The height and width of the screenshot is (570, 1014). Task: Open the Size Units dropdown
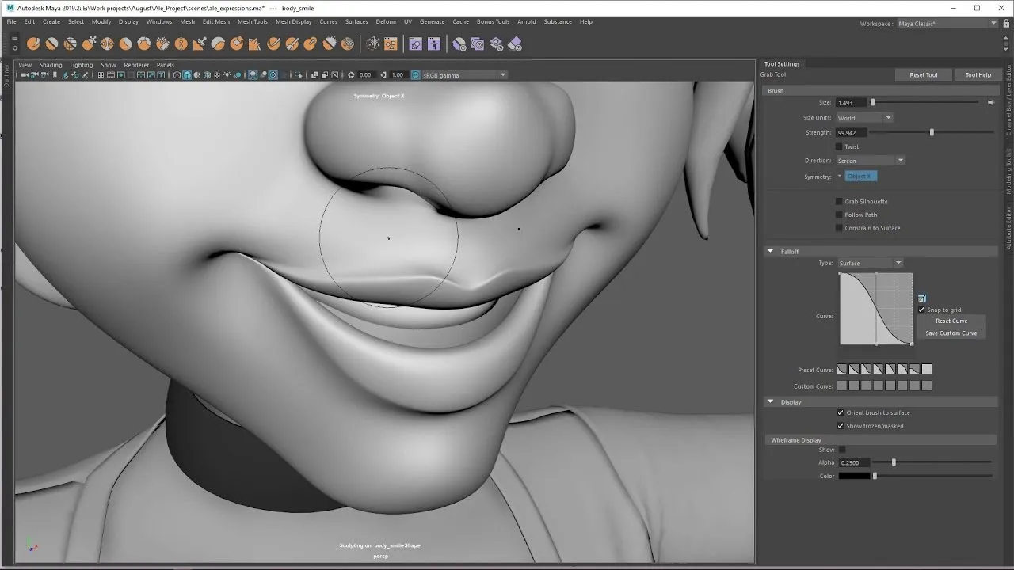pos(864,118)
